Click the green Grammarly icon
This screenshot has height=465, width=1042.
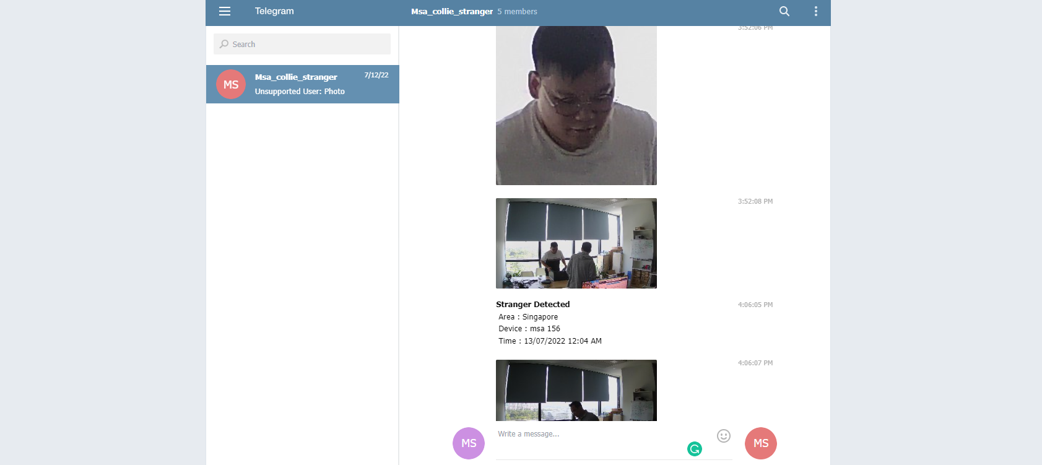click(695, 449)
